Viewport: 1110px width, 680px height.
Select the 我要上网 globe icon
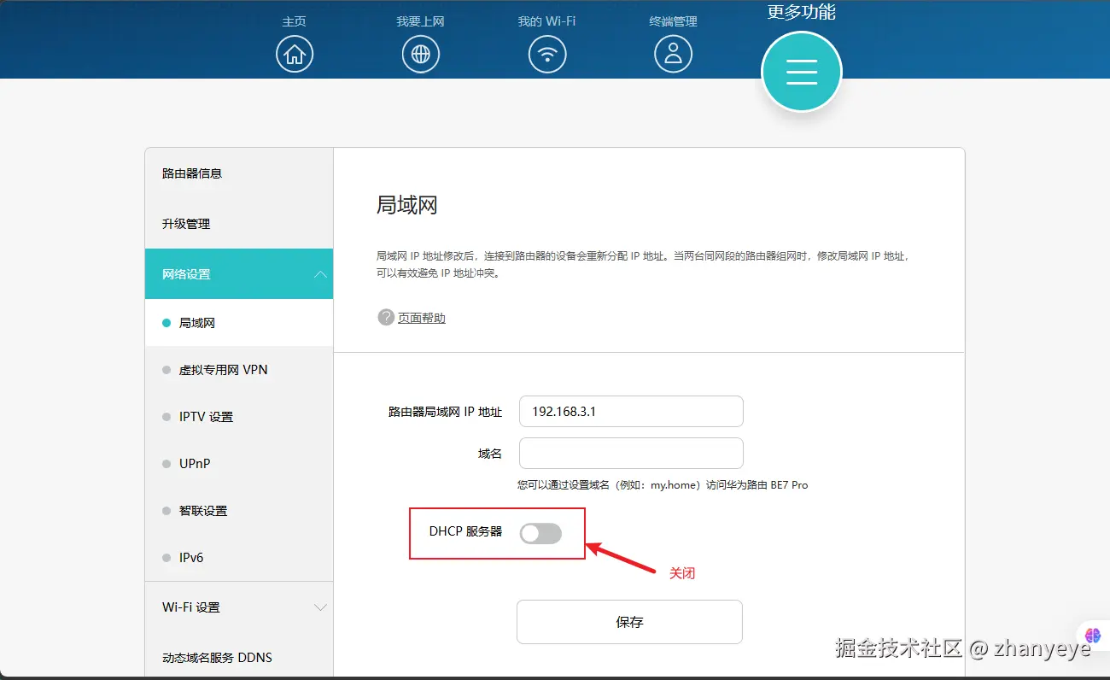point(421,53)
